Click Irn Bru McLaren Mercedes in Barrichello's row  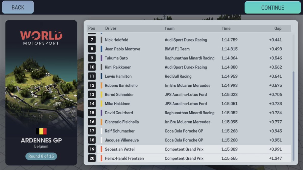point(188,85)
